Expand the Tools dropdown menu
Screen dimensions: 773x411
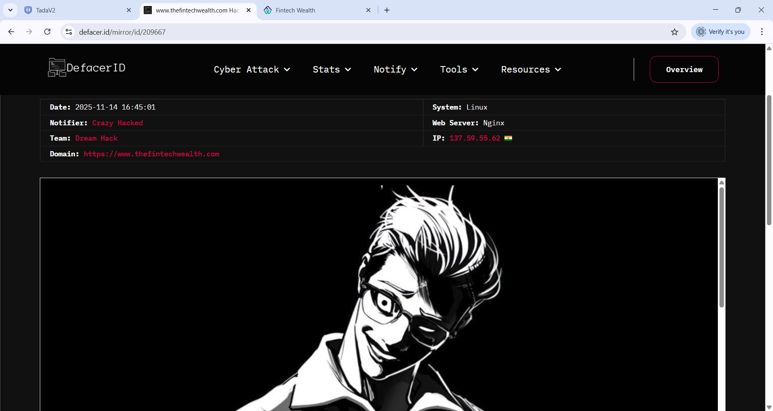click(x=459, y=69)
